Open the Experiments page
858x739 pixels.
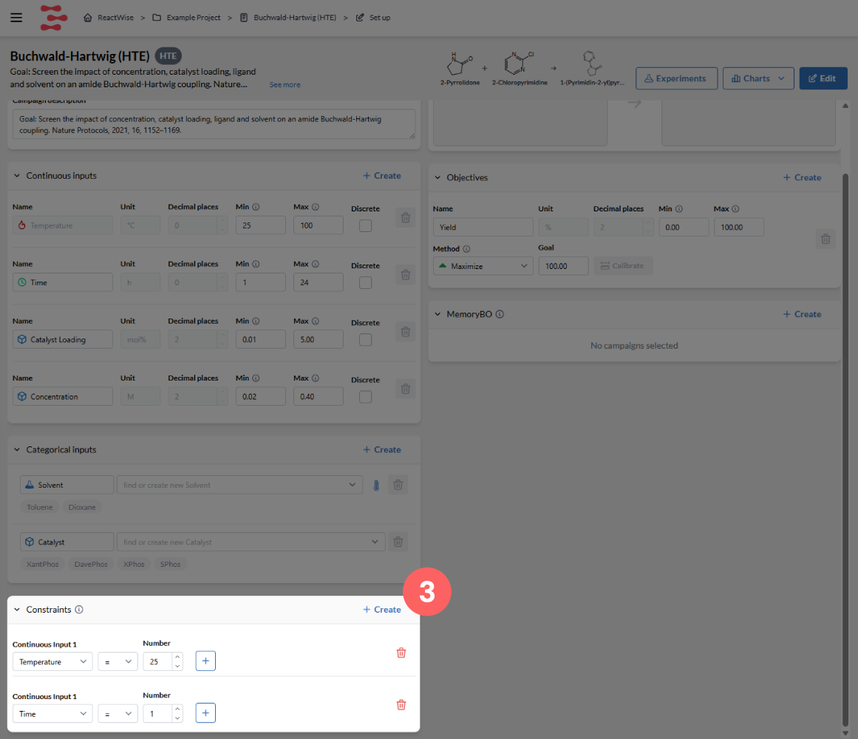pyautogui.click(x=676, y=78)
